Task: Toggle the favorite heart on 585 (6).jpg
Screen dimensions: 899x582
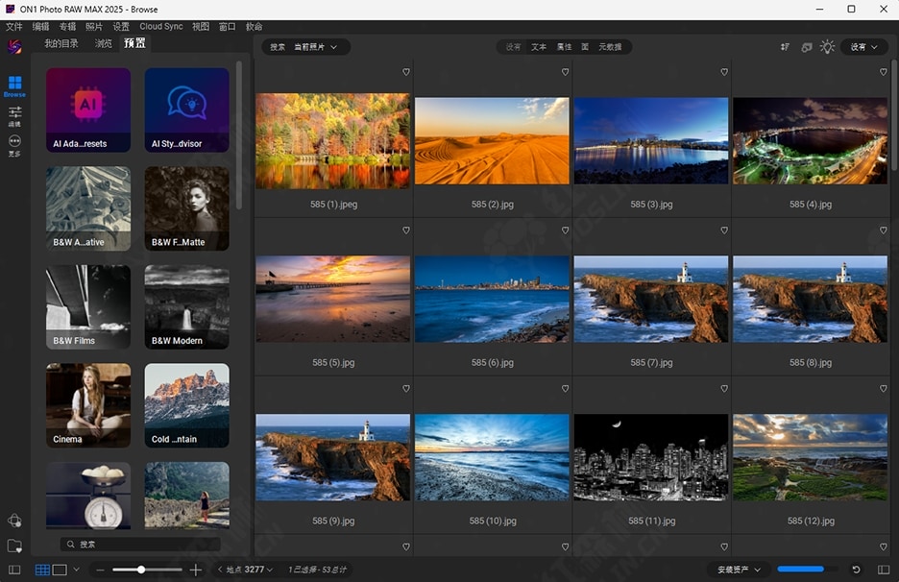Action: tap(565, 230)
